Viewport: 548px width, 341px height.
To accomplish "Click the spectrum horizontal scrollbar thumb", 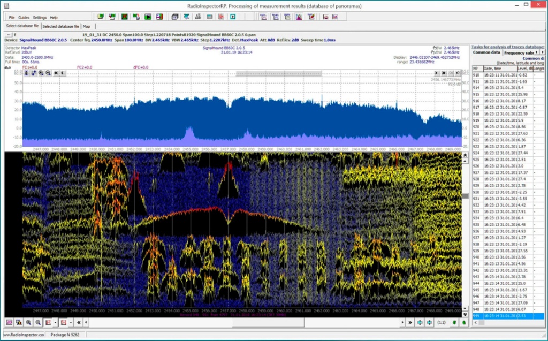I will click(x=278, y=73).
